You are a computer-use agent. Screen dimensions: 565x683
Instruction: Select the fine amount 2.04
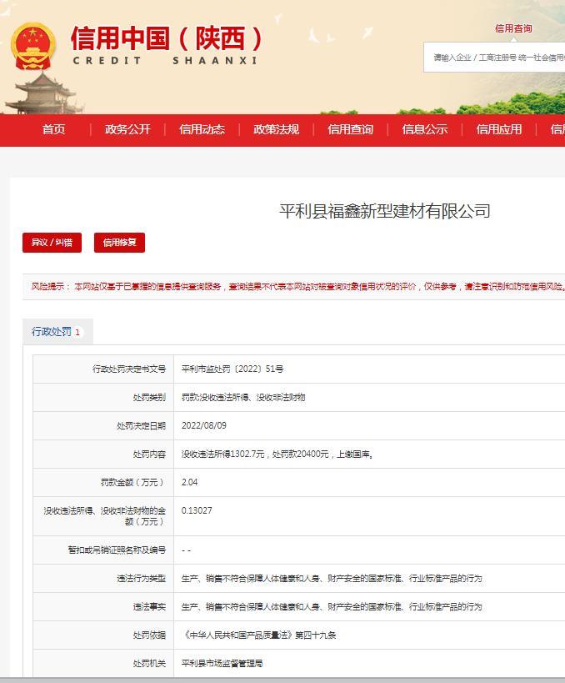pos(190,482)
